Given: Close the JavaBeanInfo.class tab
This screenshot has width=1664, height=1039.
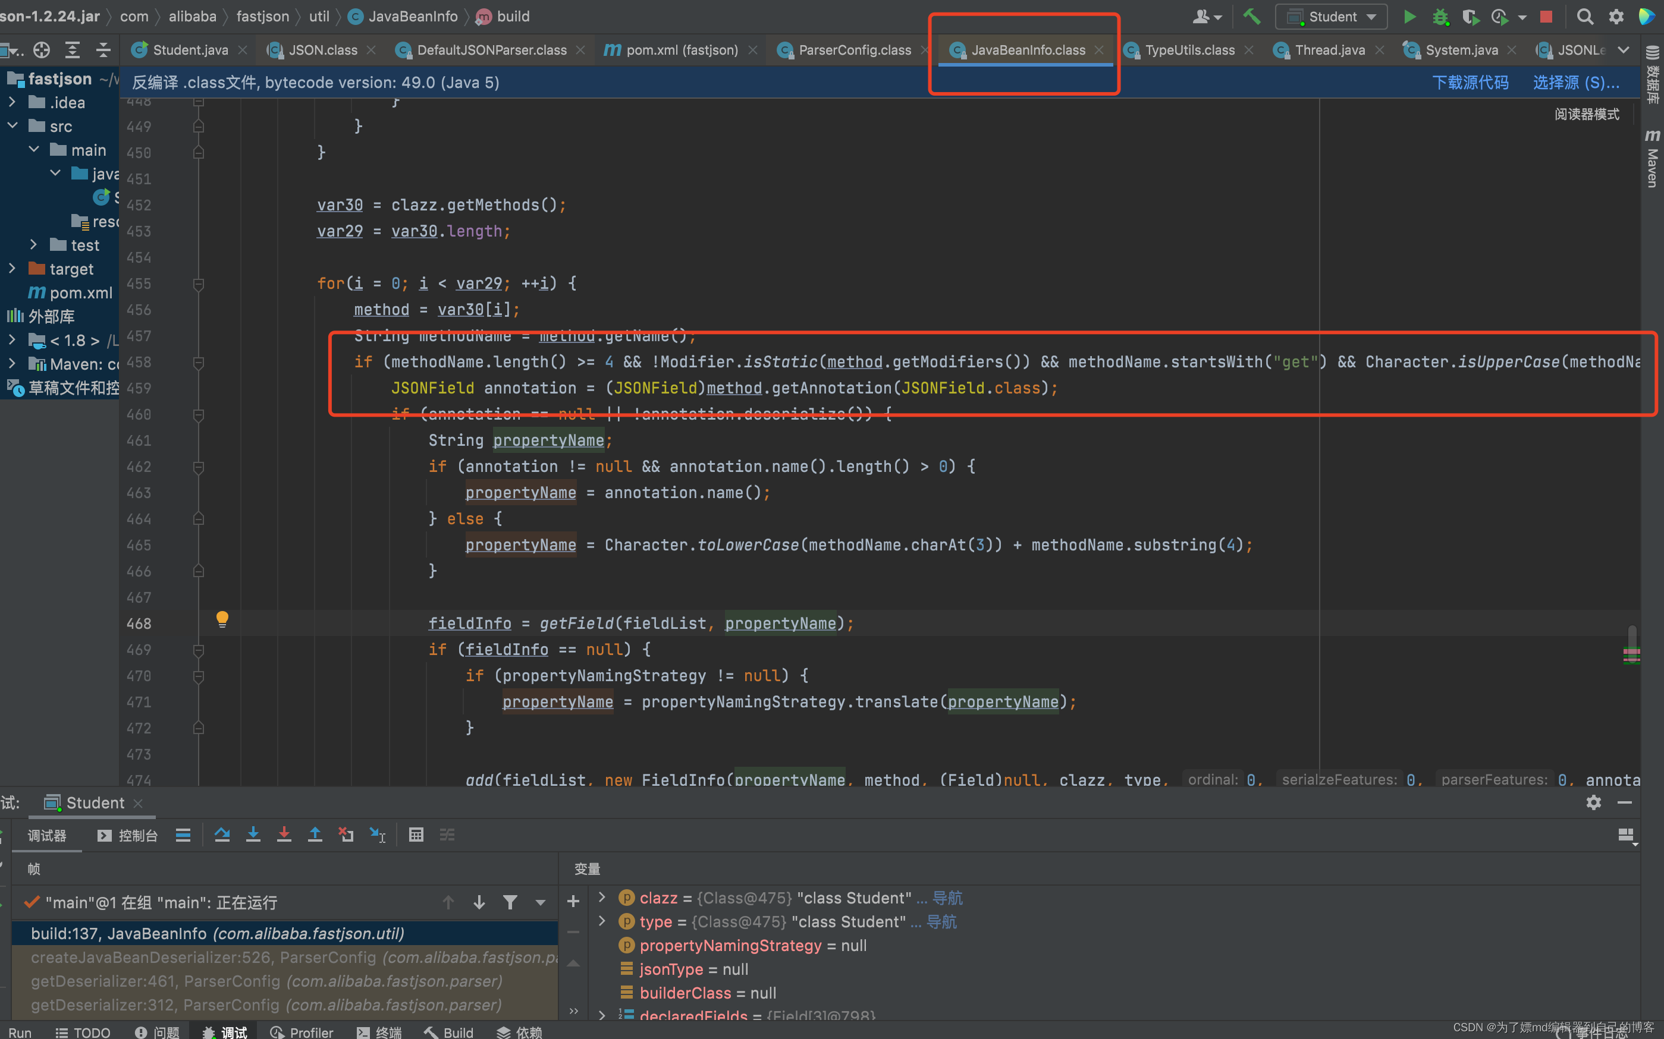Looking at the screenshot, I should click(1099, 50).
